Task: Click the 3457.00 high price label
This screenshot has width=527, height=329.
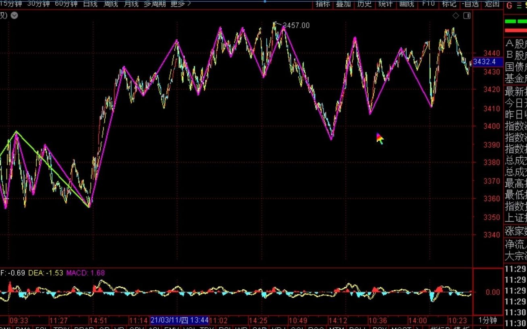Action: (x=296, y=25)
